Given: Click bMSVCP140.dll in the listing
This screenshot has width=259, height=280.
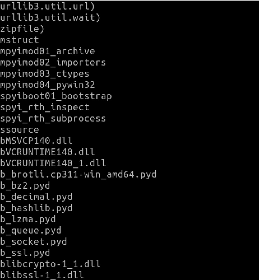Looking at the screenshot, I should click(36, 141).
